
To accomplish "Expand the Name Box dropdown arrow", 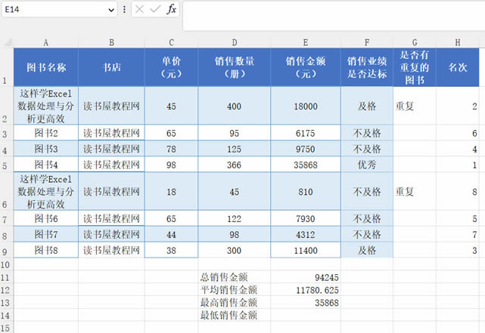I will (111, 9).
